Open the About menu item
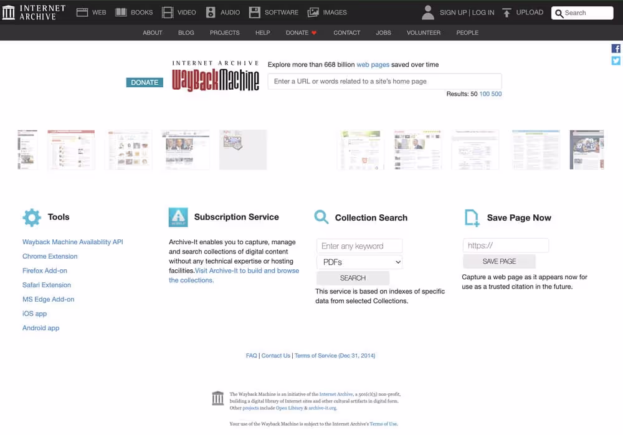 tap(153, 32)
